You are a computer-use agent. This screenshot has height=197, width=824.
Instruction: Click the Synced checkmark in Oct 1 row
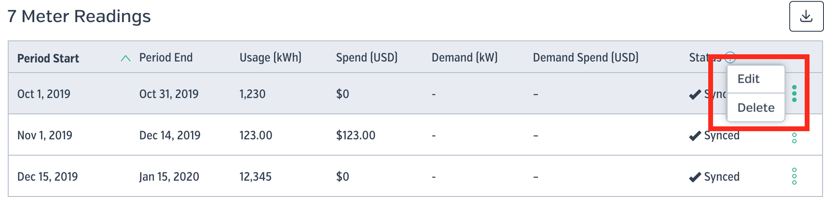click(x=695, y=95)
